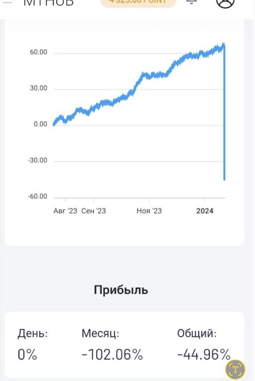Tap the Месяц profit value -102.06%
Image resolution: width=255 pixels, height=381 pixels.
[112, 355]
